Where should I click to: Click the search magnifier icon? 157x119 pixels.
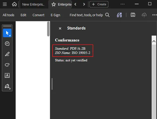[x=107, y=15]
